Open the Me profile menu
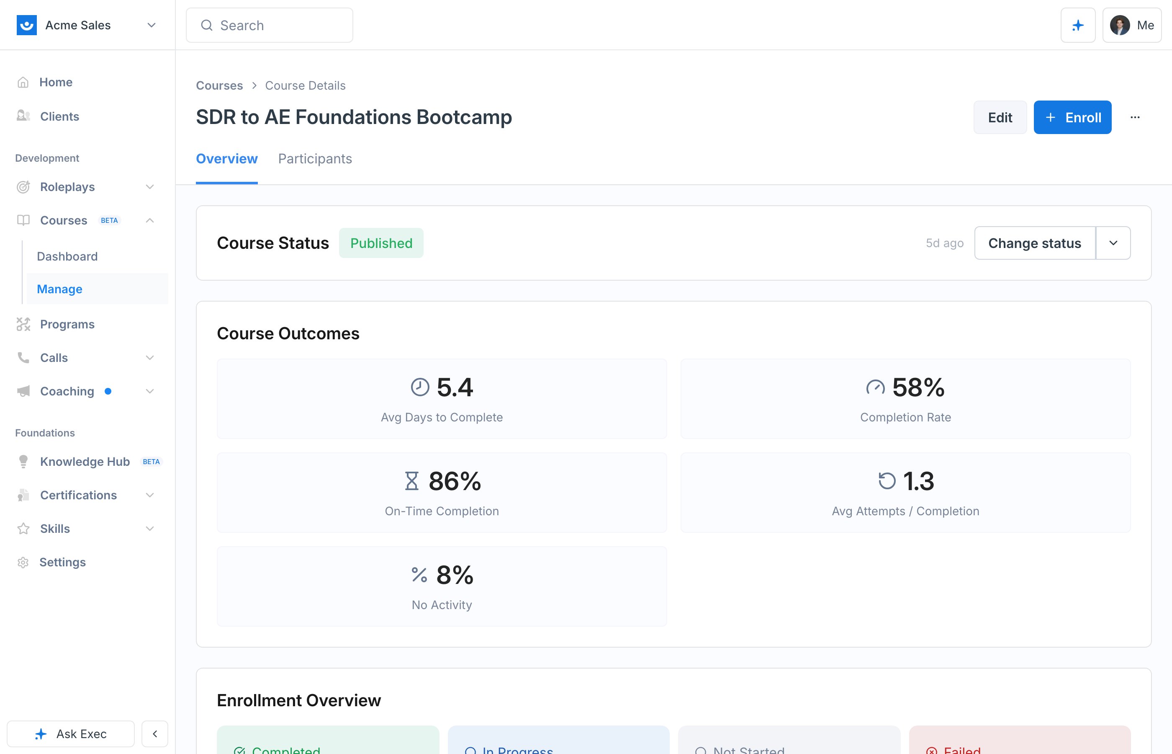This screenshot has height=754, width=1172. [1132, 25]
